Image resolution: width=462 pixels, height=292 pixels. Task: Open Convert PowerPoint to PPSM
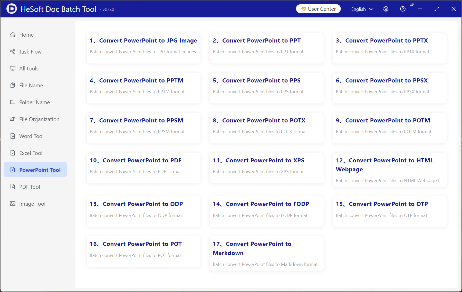pyautogui.click(x=143, y=128)
